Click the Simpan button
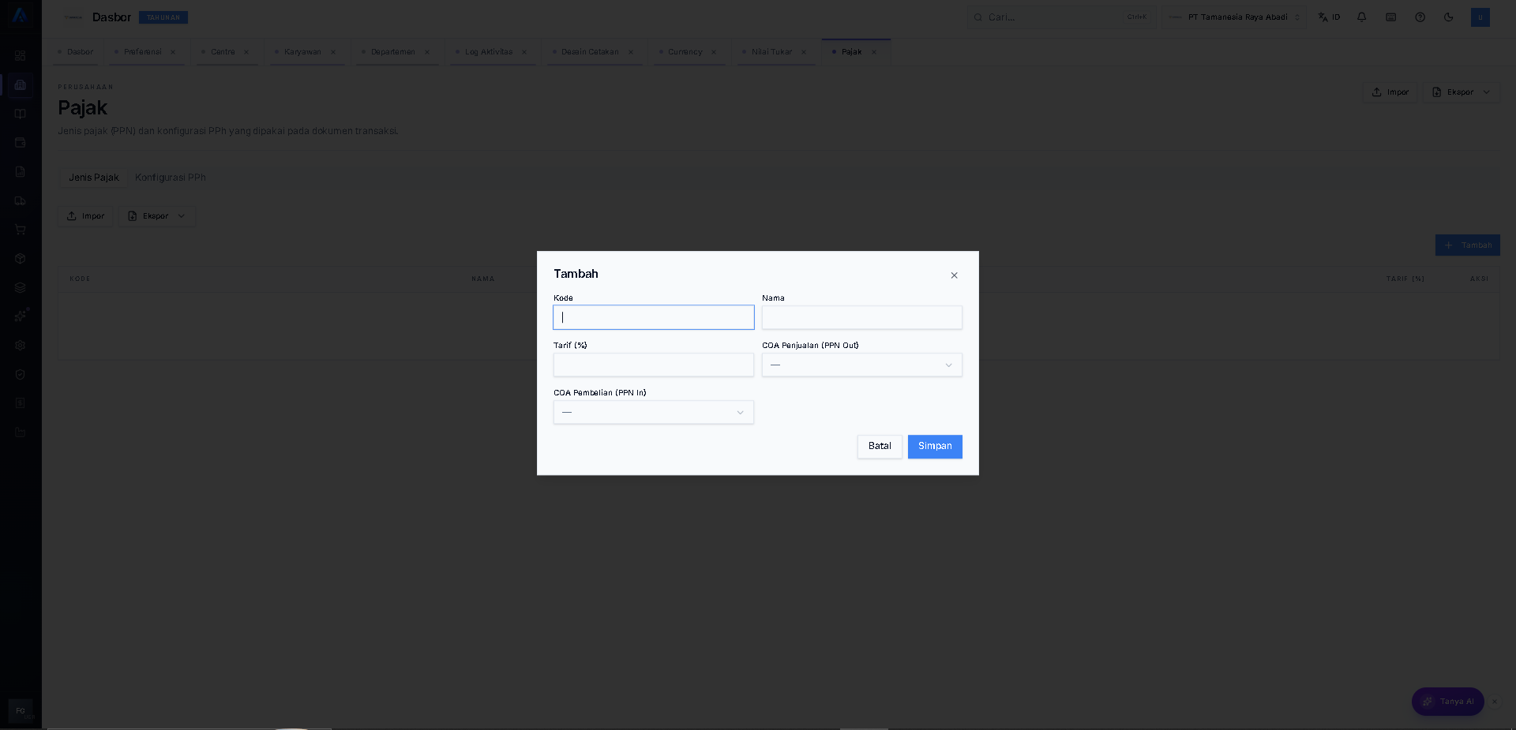This screenshot has height=730, width=1516. [x=935, y=446]
